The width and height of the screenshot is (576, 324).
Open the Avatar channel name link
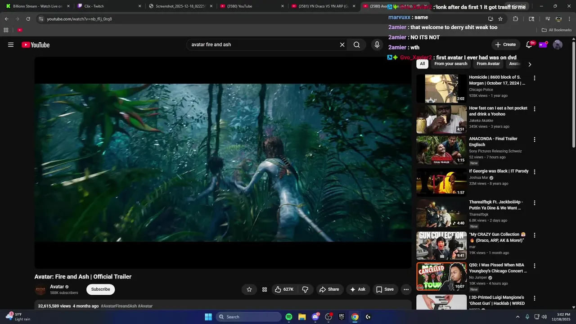pyautogui.click(x=57, y=287)
